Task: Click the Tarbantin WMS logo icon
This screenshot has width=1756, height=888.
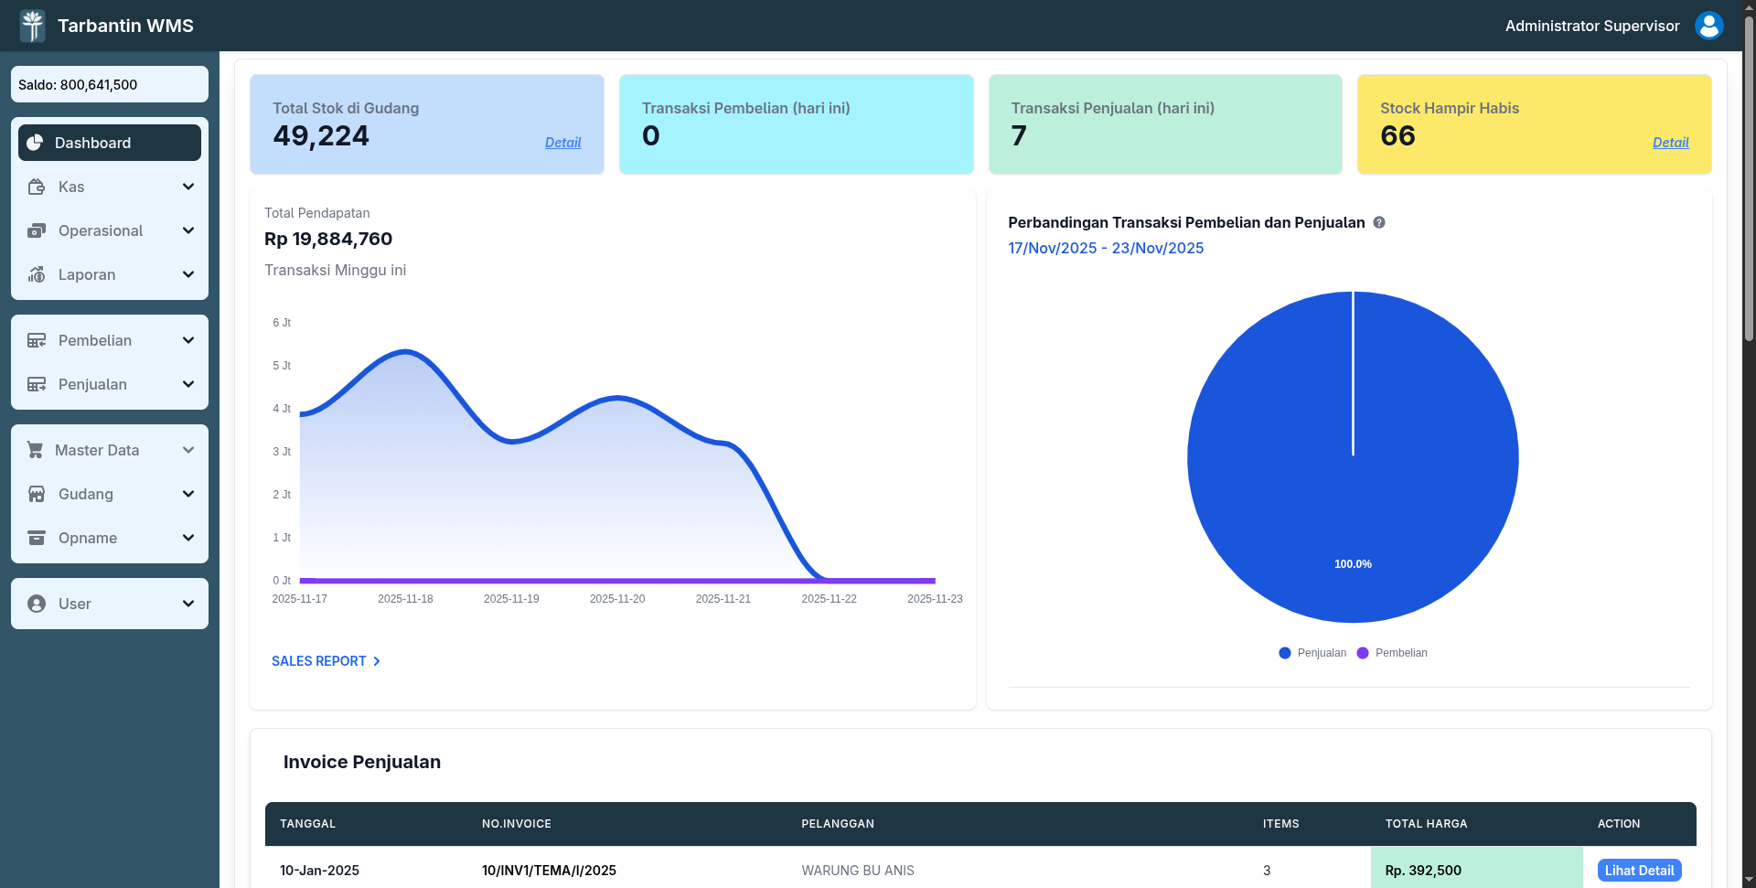Action: pos(33,26)
